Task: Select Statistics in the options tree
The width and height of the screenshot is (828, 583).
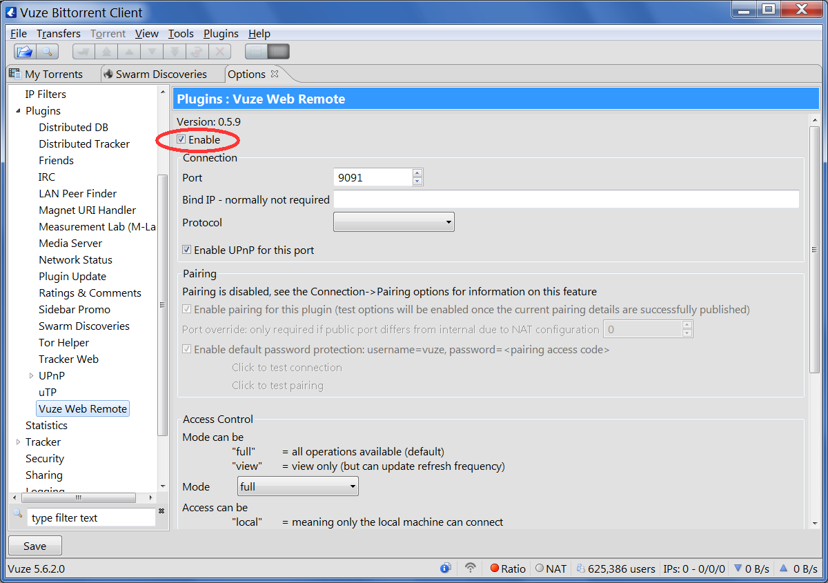Action: [46, 425]
